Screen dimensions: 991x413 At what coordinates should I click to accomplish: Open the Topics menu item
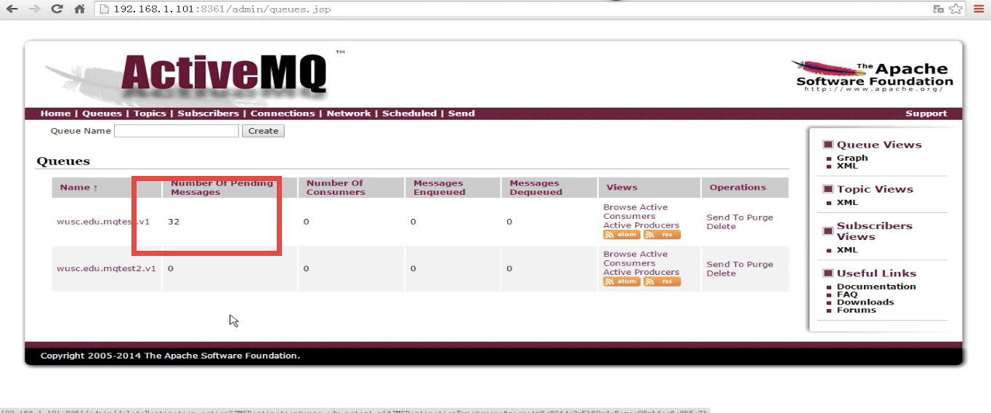150,113
